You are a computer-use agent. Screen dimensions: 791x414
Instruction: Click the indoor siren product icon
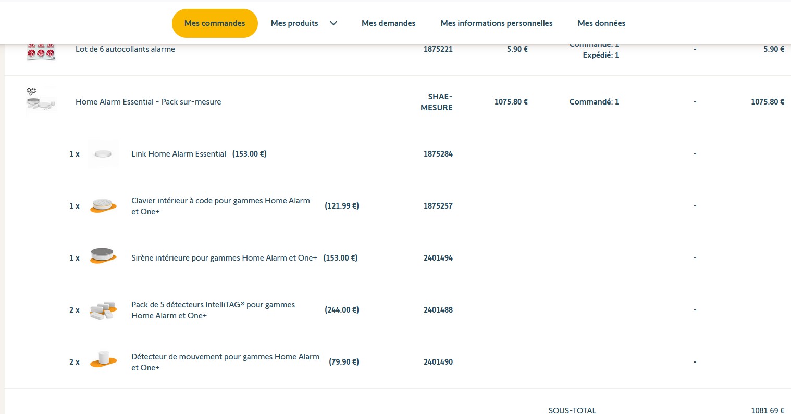pos(103,256)
